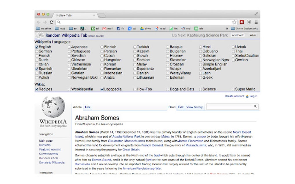Image resolution: width=295 pixels, height=184 pixels.
Task: Click the Wikis button
Action: 252,35
